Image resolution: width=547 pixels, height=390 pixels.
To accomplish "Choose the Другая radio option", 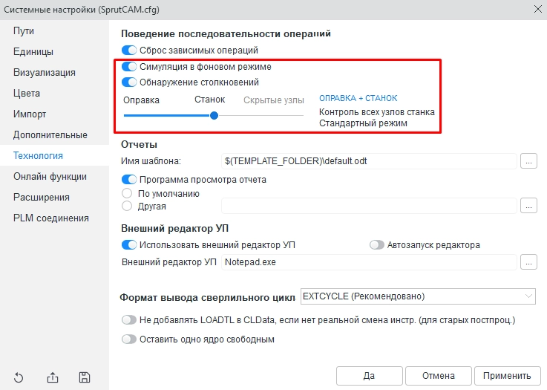I will [x=126, y=206].
